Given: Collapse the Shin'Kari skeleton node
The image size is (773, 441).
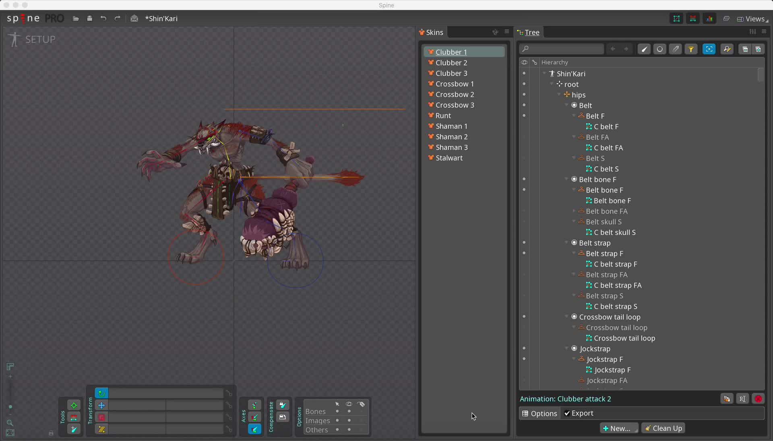Looking at the screenshot, I should pyautogui.click(x=544, y=74).
